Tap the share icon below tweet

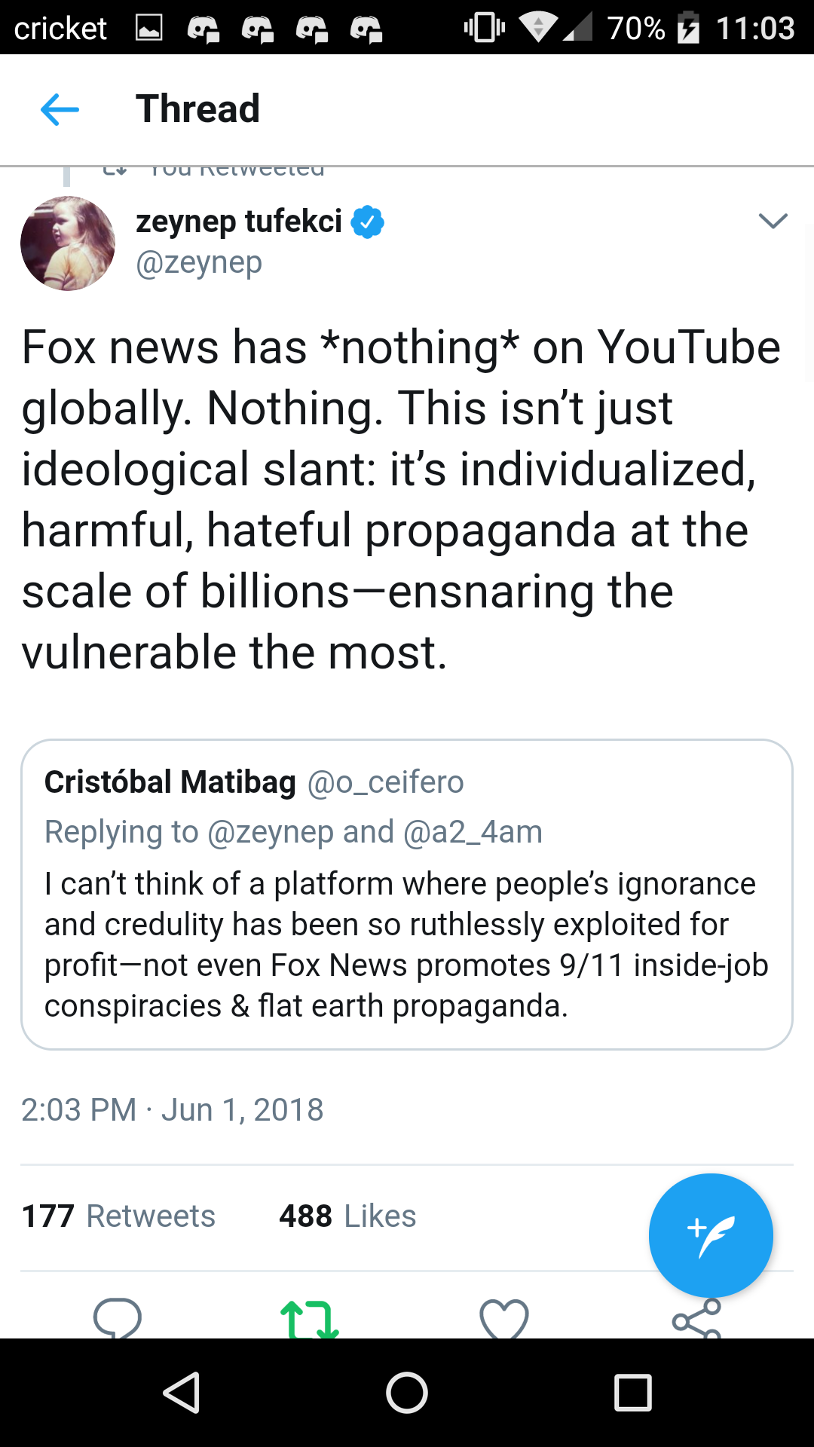[696, 1320]
